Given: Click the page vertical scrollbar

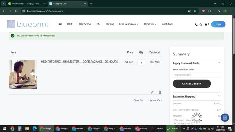Looking at the screenshot, I should click(x=234, y=36).
